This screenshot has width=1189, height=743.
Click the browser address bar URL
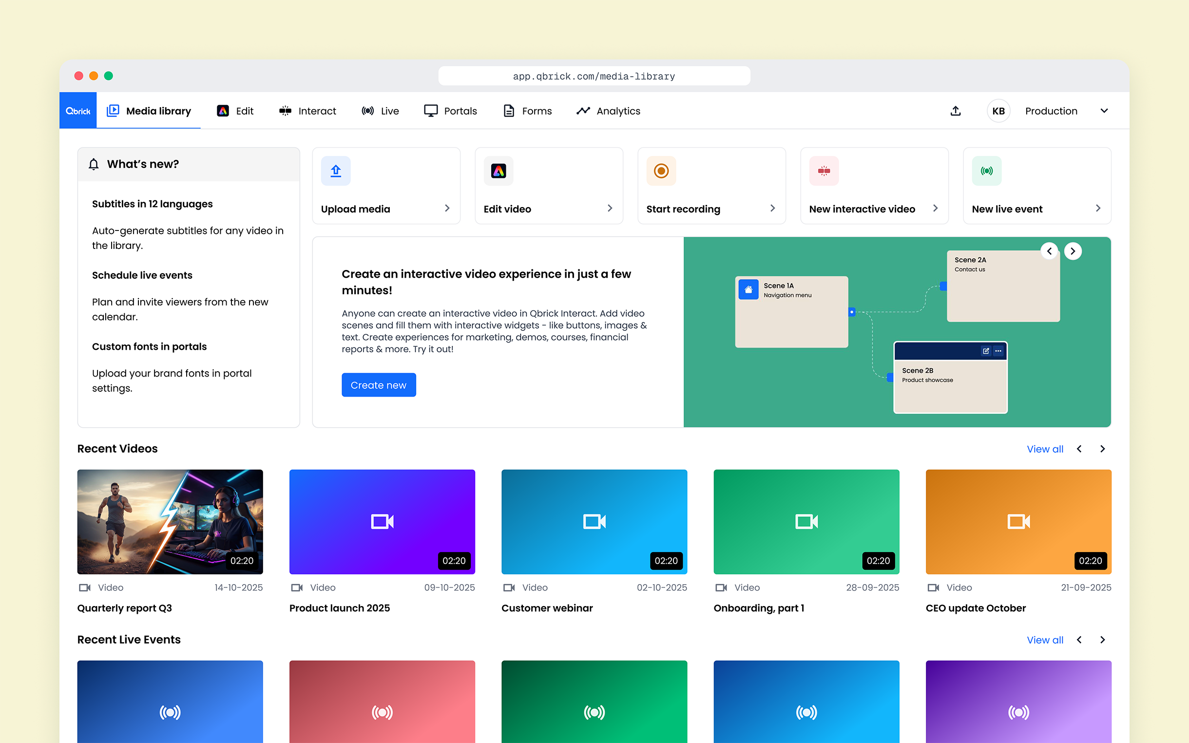(x=594, y=76)
